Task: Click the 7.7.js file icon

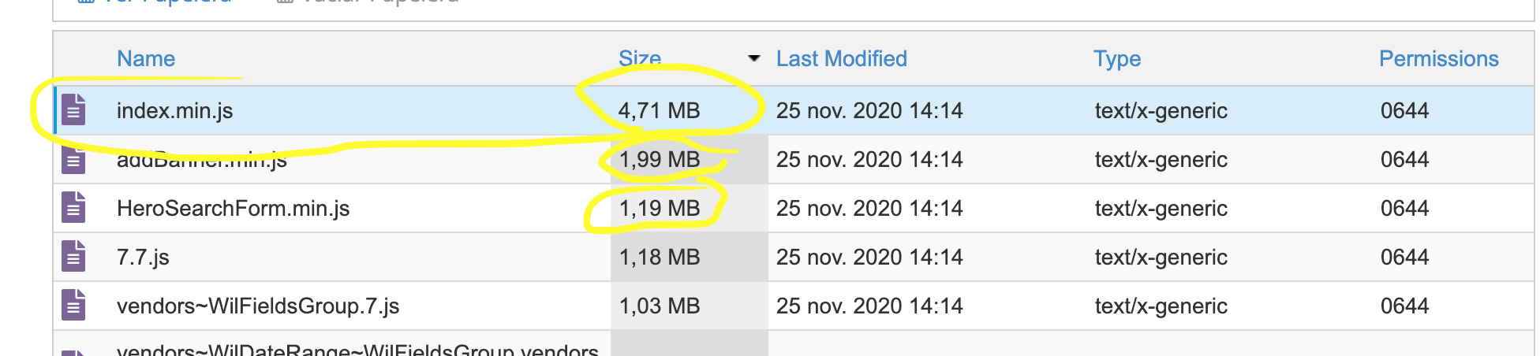Action: pos(73,257)
